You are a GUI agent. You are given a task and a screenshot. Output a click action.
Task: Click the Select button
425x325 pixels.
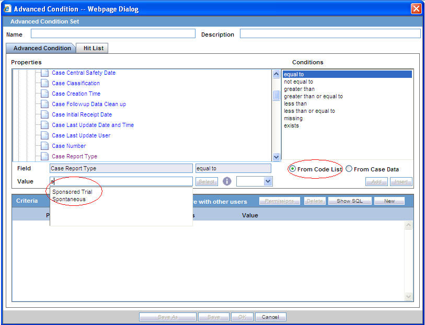tap(206, 181)
